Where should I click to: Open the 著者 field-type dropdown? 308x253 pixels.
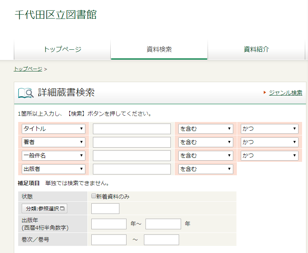53,142
